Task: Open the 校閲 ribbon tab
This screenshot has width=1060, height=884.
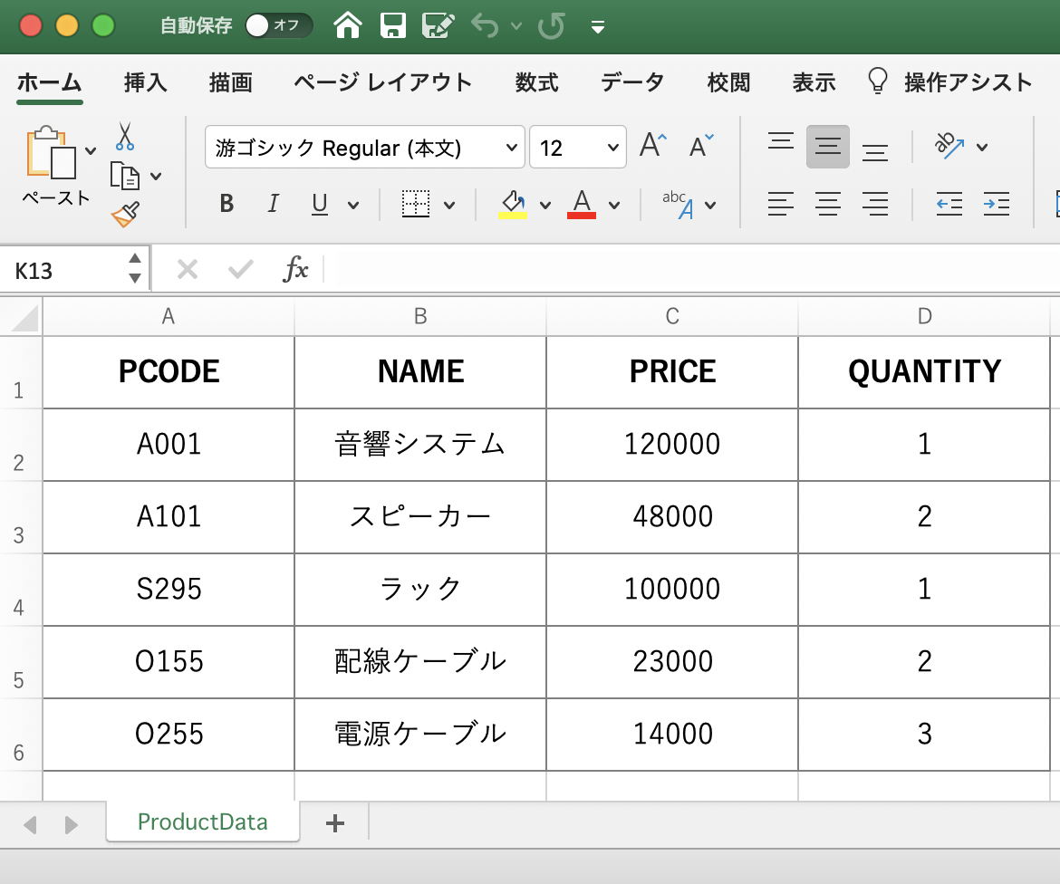Action: point(728,82)
